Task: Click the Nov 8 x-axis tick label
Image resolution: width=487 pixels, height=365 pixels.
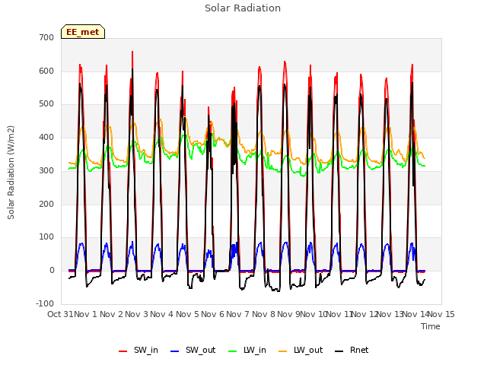Action: [x=263, y=314]
